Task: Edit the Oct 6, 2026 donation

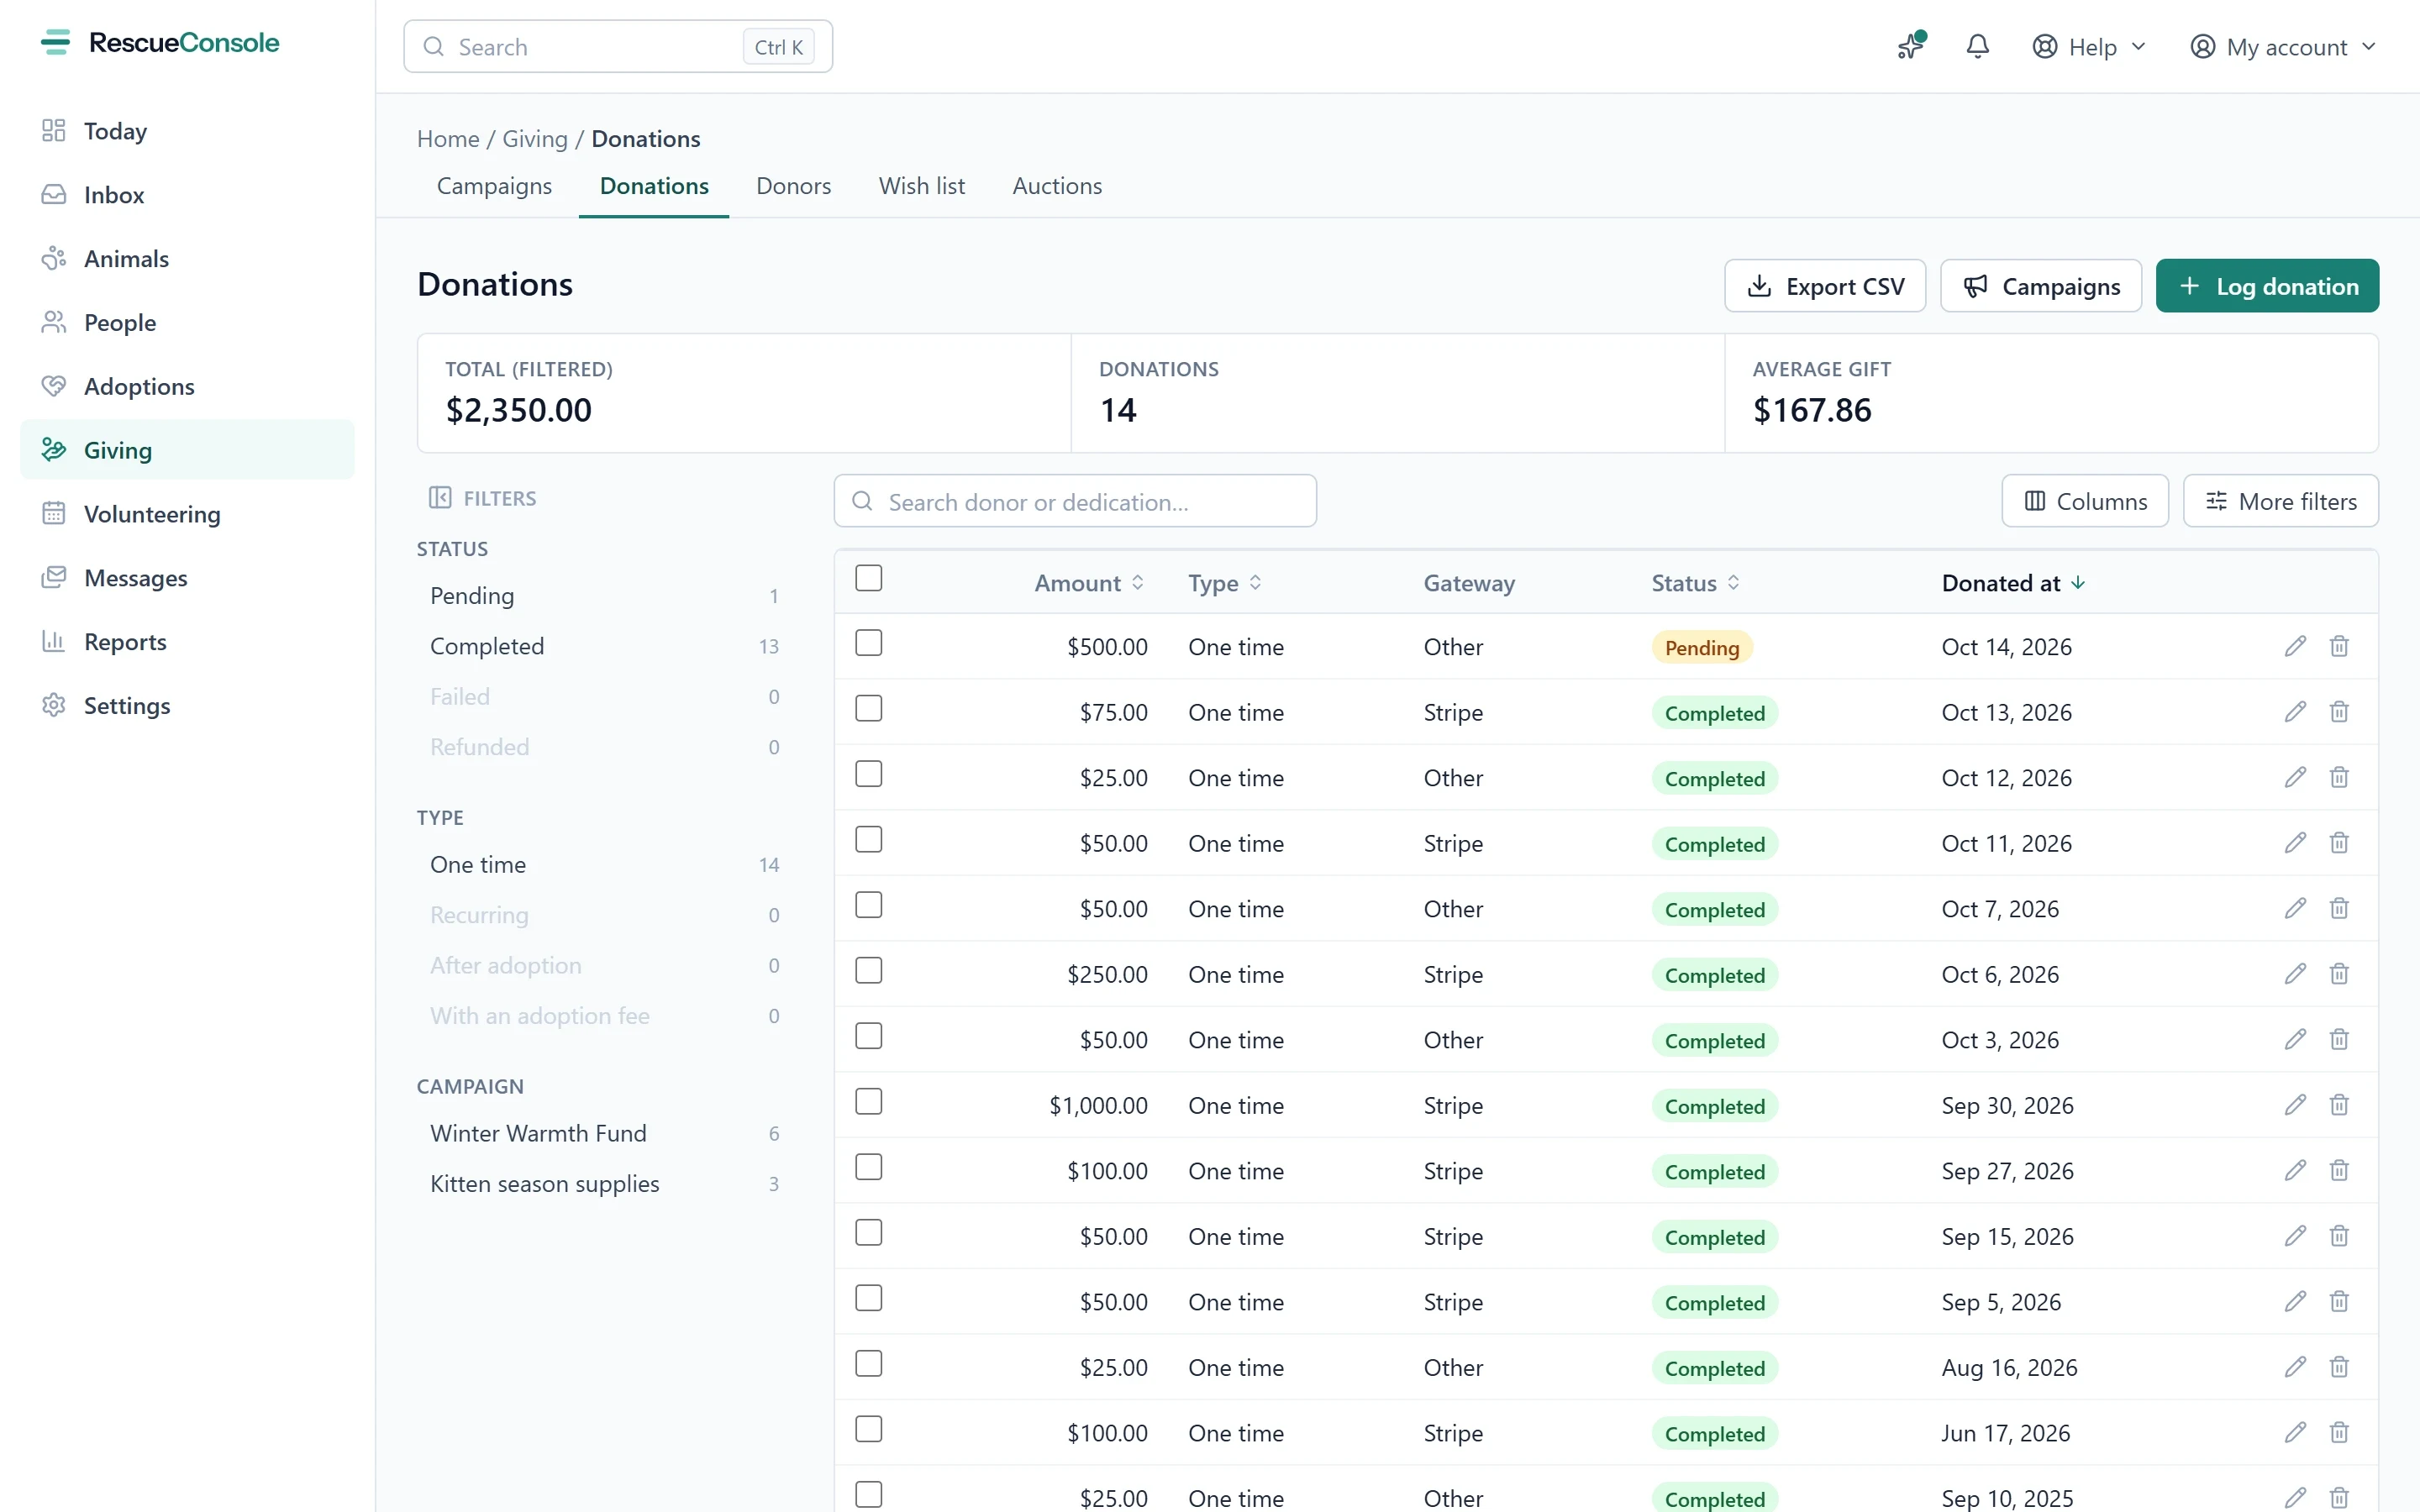Action: point(2295,974)
